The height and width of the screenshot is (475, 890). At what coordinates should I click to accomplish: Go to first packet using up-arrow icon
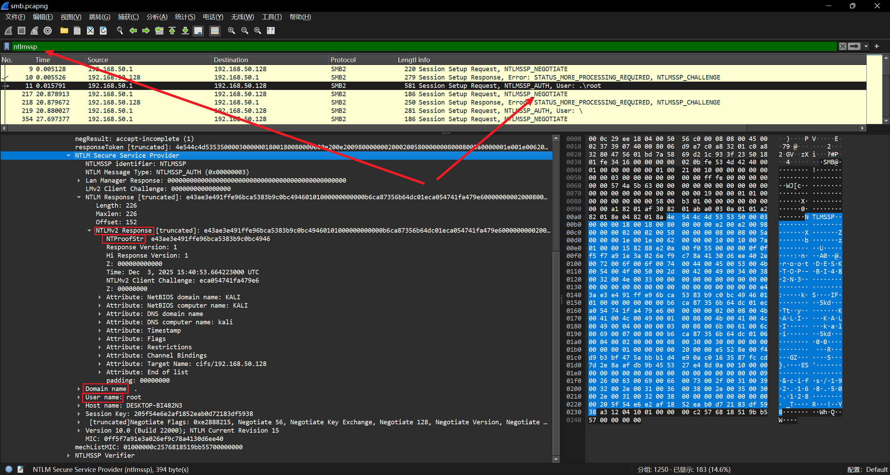pos(172,31)
